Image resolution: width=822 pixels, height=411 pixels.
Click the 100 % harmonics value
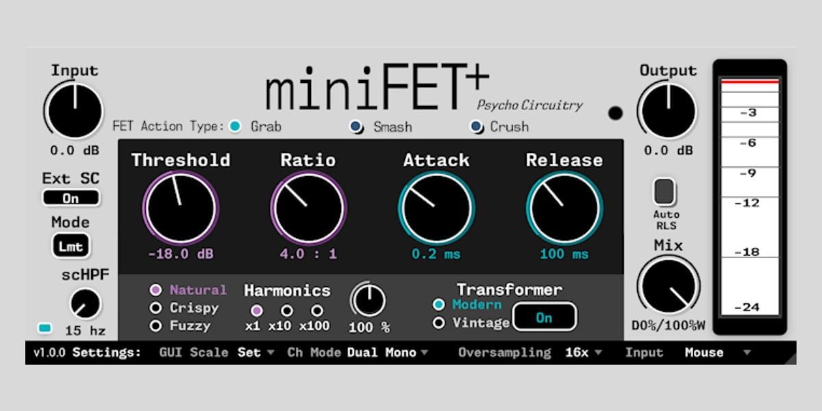pyautogui.click(x=369, y=327)
